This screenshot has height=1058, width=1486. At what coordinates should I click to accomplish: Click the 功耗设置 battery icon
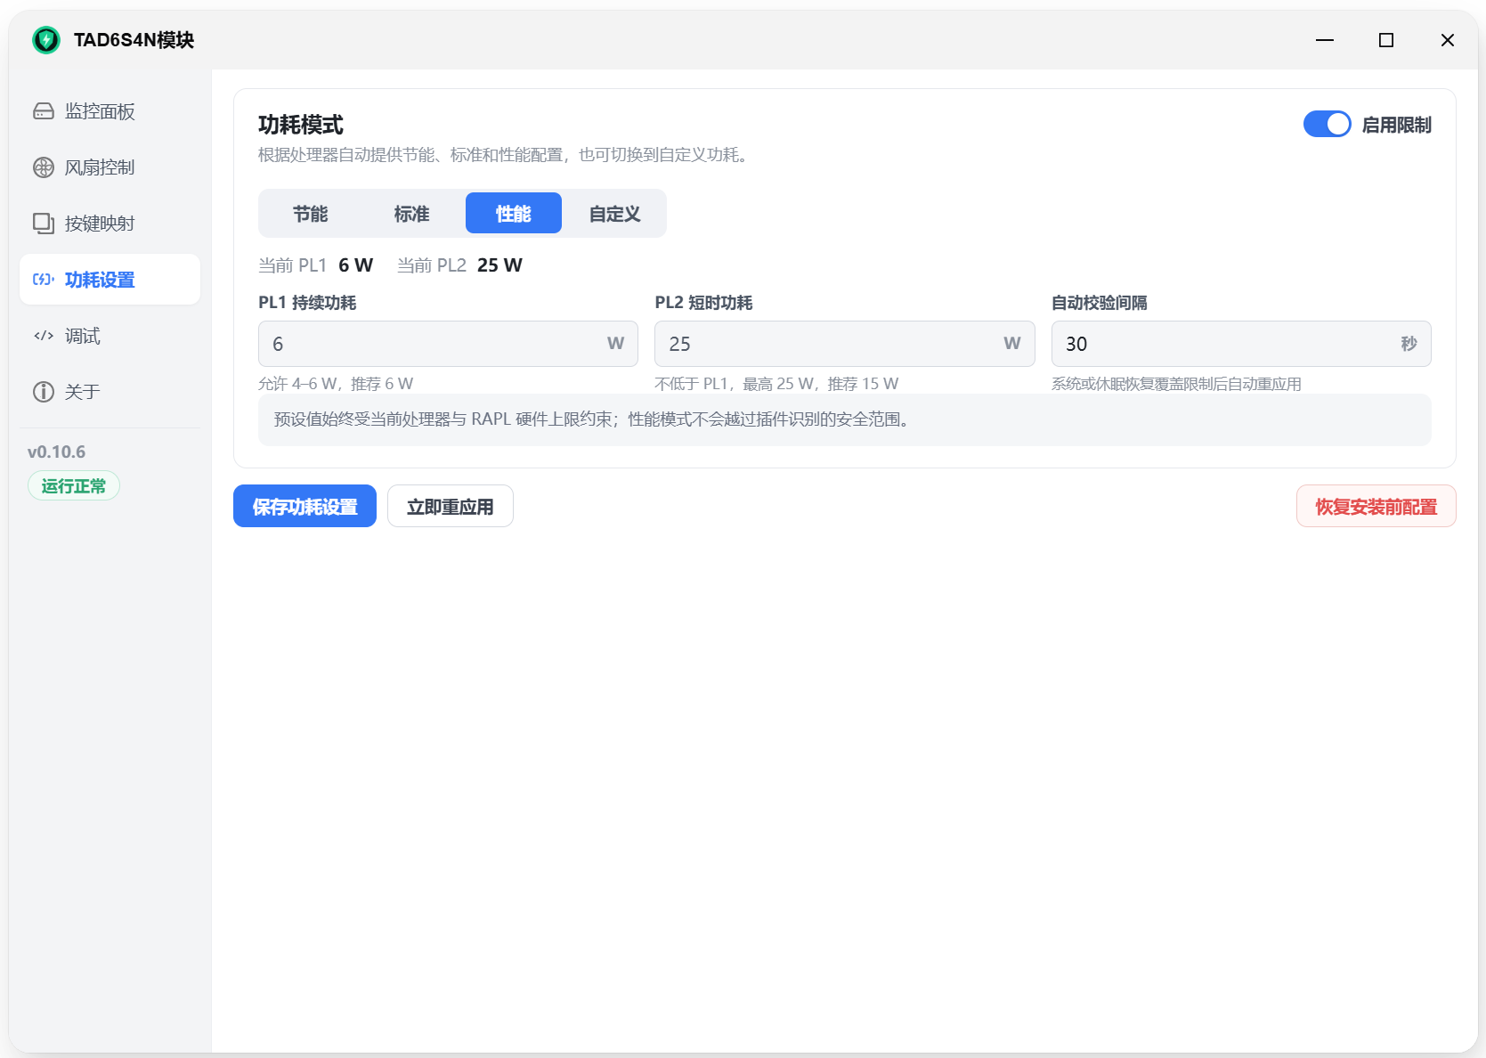[x=44, y=280]
